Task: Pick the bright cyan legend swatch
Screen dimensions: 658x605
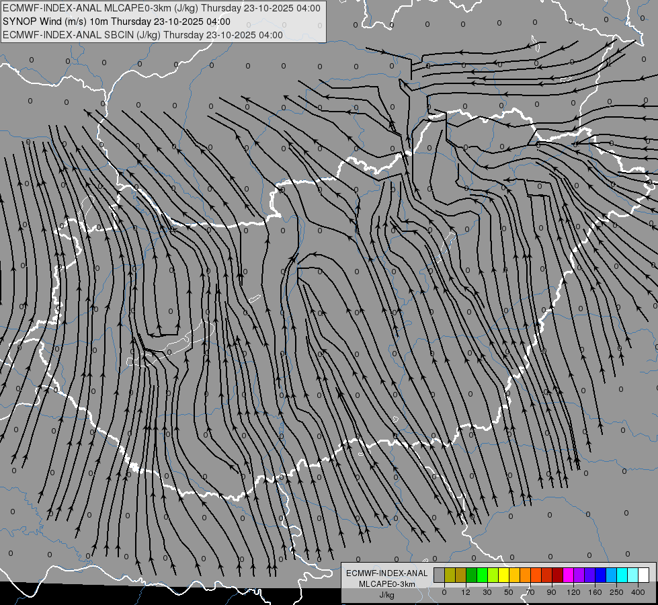Action: 622,575
